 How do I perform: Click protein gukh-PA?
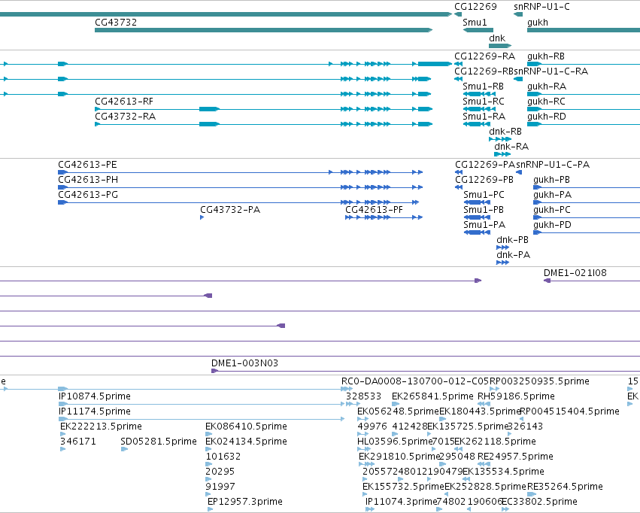587,202
